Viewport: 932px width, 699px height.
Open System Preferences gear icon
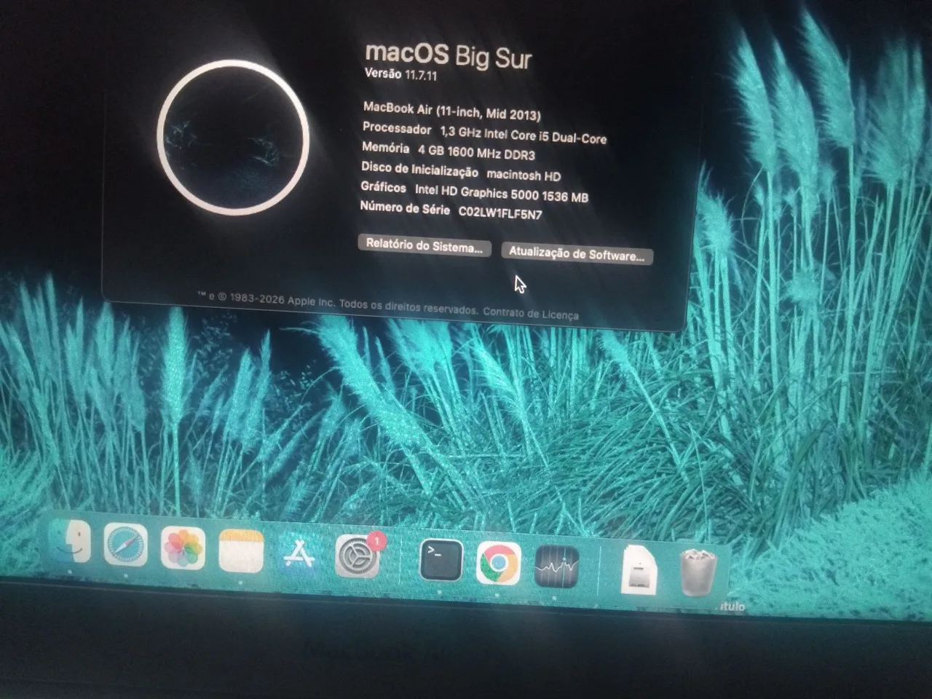point(358,558)
